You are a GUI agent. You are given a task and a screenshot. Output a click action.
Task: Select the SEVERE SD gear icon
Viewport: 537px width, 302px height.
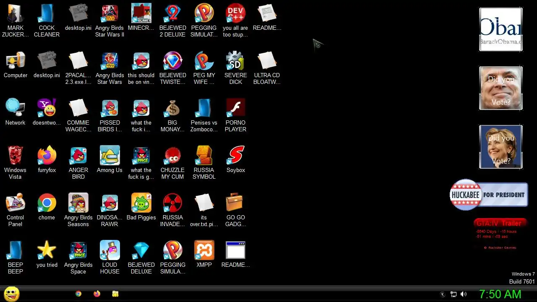click(x=235, y=68)
